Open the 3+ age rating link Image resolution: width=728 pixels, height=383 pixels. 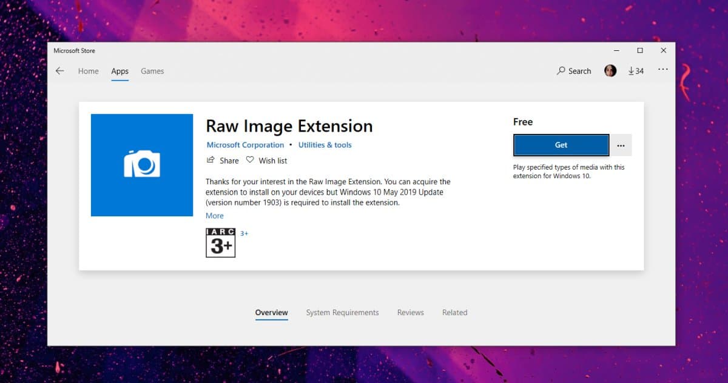(244, 233)
